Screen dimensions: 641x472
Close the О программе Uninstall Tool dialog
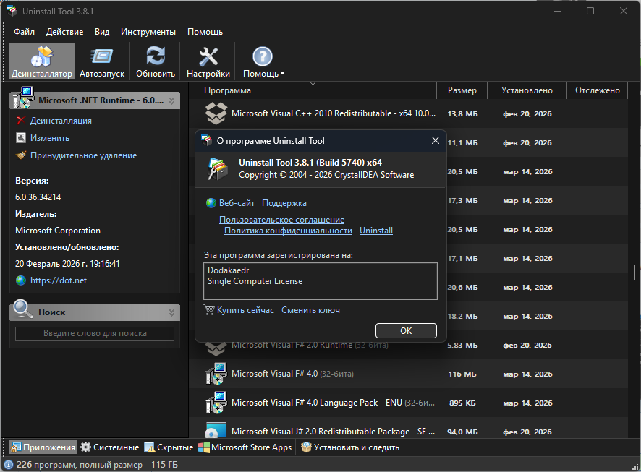(436, 140)
